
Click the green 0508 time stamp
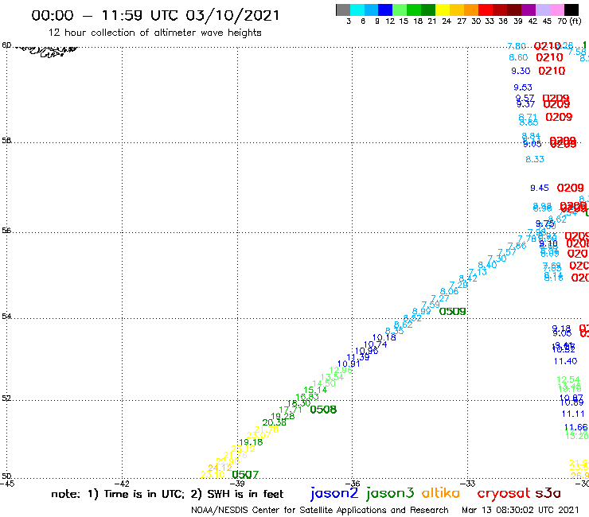point(323,410)
